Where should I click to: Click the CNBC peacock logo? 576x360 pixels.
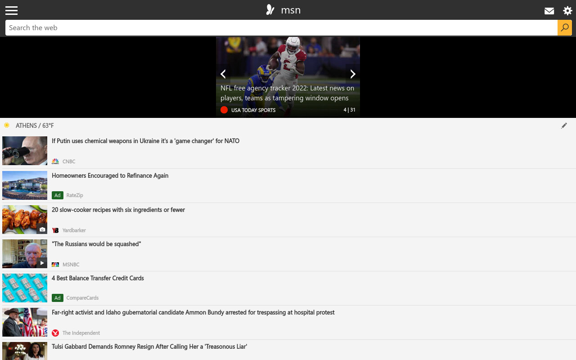tap(55, 161)
